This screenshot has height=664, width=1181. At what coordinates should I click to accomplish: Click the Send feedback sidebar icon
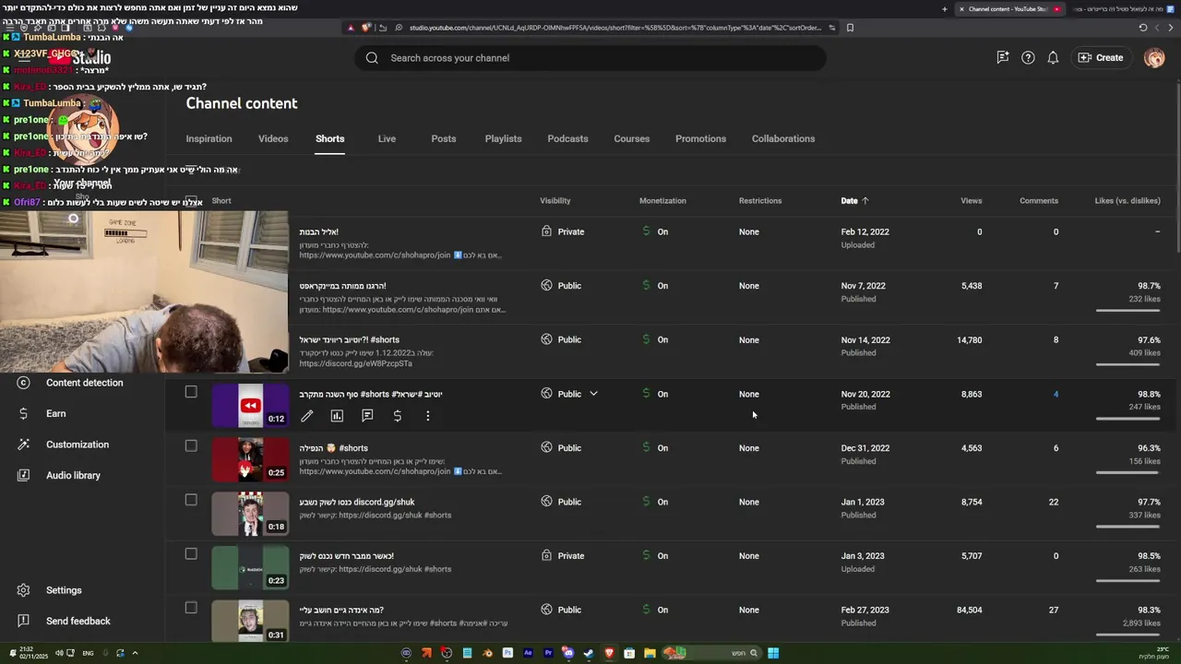[24, 622]
